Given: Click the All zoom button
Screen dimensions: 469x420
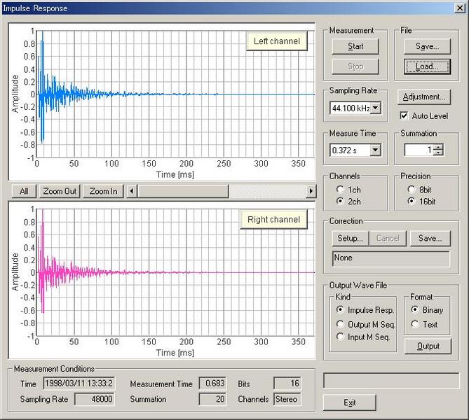Looking at the screenshot, I should (24, 191).
